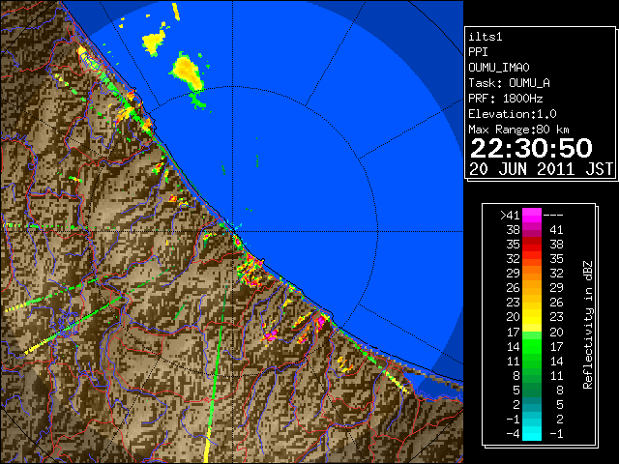The height and width of the screenshot is (464, 619).
Task: Click the Max Range:80 km text
Action: point(518,130)
